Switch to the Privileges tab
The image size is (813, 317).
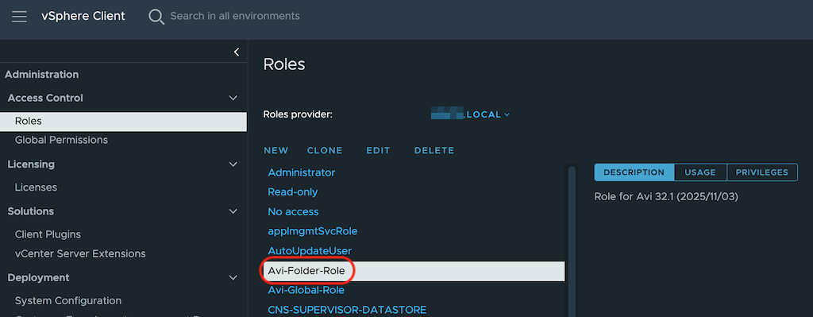pos(762,172)
